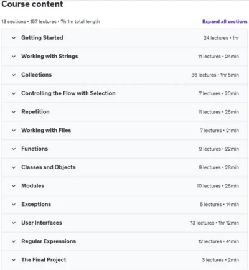This screenshot has height=270, width=249.
Task: Click chevron beside Controlling the Flow with Selection
Action: tap(14, 93)
